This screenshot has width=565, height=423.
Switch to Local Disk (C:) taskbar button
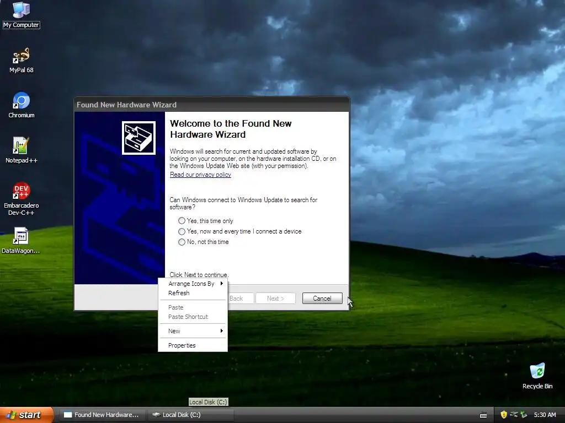[191, 415]
